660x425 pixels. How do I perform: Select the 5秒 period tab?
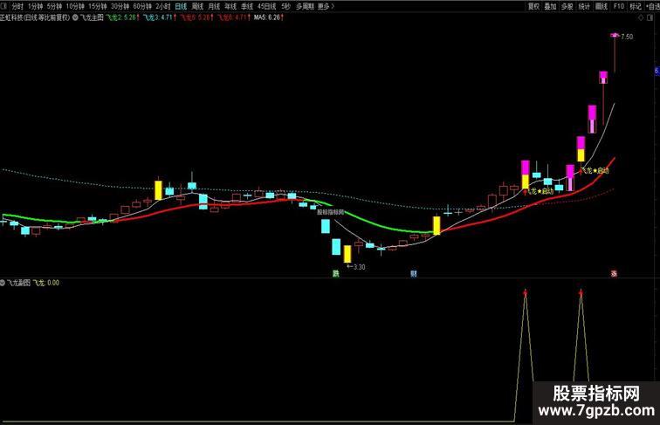[285, 6]
